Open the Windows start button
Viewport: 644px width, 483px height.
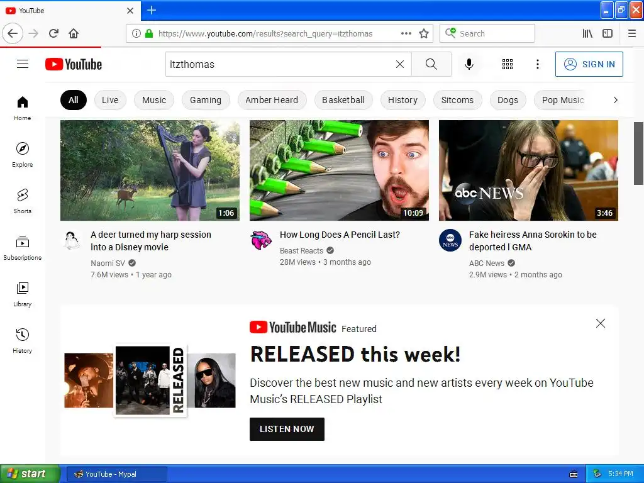[x=30, y=474]
